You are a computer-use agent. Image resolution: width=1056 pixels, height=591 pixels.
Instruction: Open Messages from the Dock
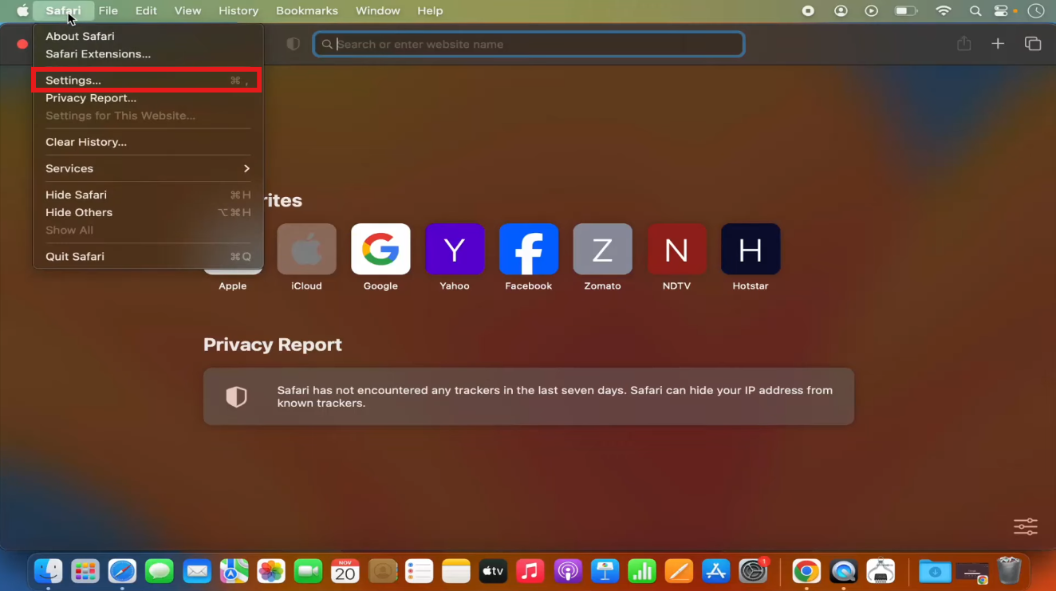(160, 571)
